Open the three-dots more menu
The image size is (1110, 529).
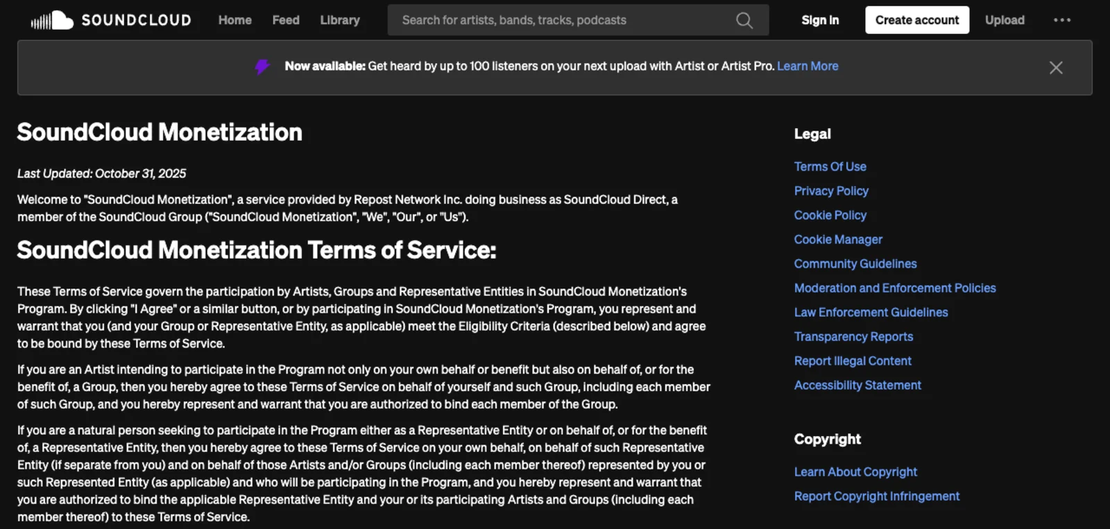click(x=1062, y=20)
